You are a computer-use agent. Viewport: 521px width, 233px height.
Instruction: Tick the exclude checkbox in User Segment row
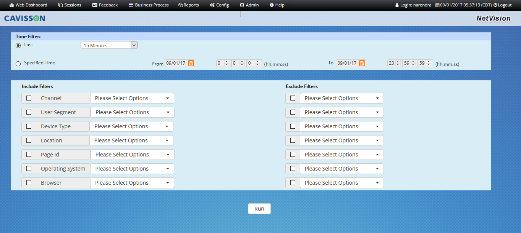(x=293, y=112)
